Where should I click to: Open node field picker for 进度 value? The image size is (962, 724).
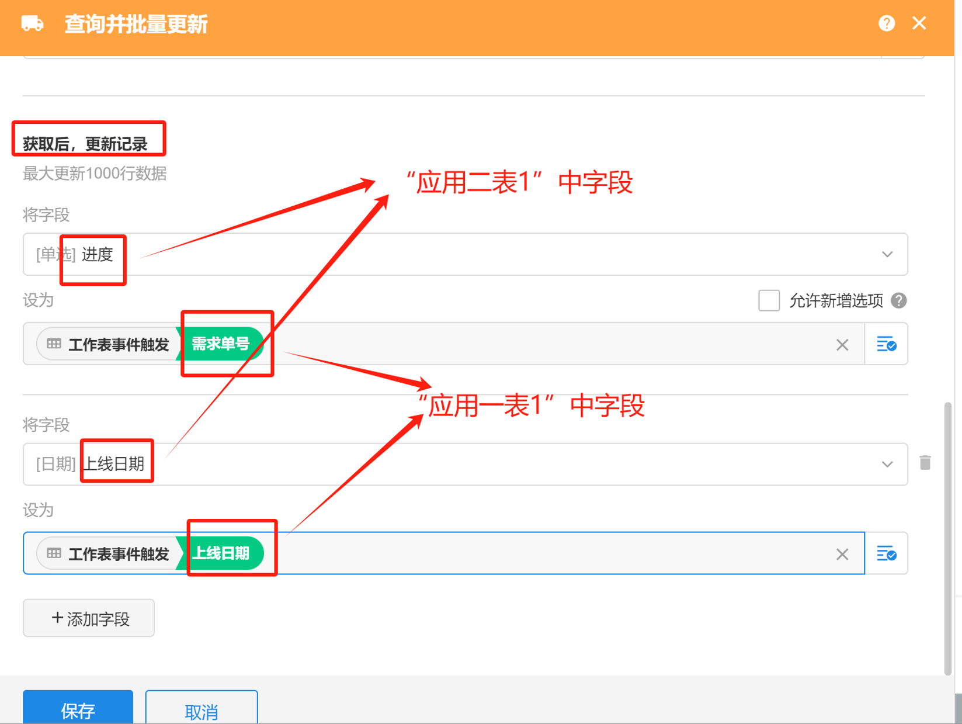point(886,344)
